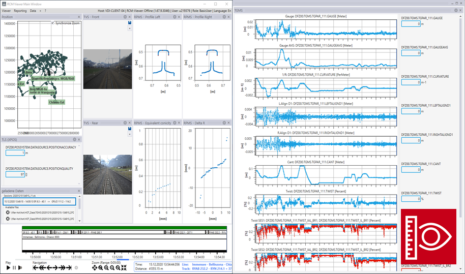Open the Reporting menu
This screenshot has width=465, height=274.
tap(20, 11)
